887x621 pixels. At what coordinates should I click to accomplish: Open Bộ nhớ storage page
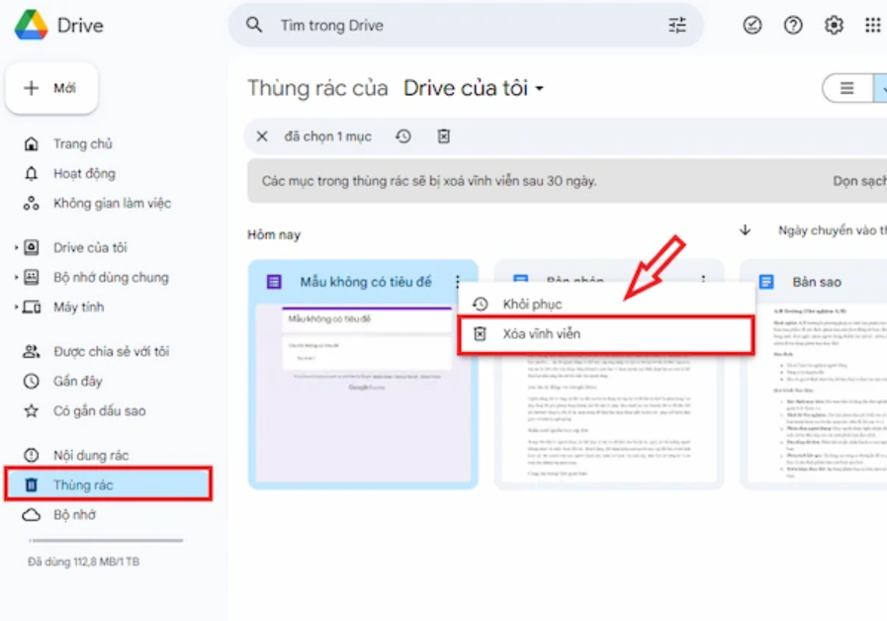75,514
